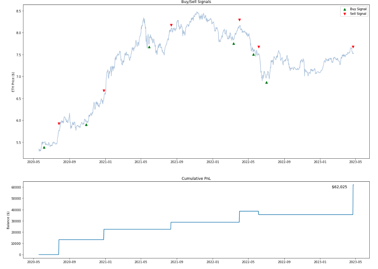Select the buy marker after the 2021-05 peak
378x269 pixels.
(149, 47)
